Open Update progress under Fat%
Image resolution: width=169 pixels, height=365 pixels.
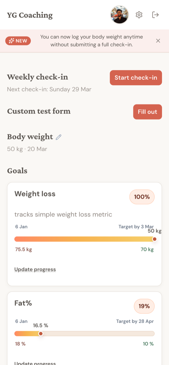point(35,363)
